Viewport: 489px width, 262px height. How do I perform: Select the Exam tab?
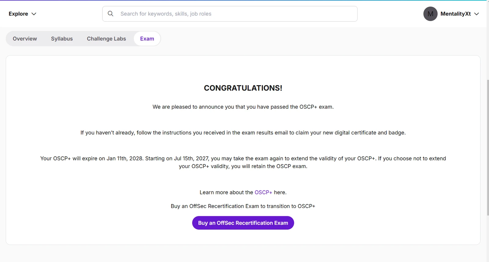(147, 39)
